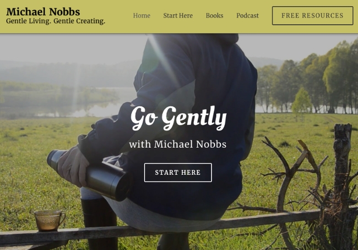Click the glass tea cup on the fence
Image resolution: width=358 pixels, height=250 pixels.
(x=50, y=220)
